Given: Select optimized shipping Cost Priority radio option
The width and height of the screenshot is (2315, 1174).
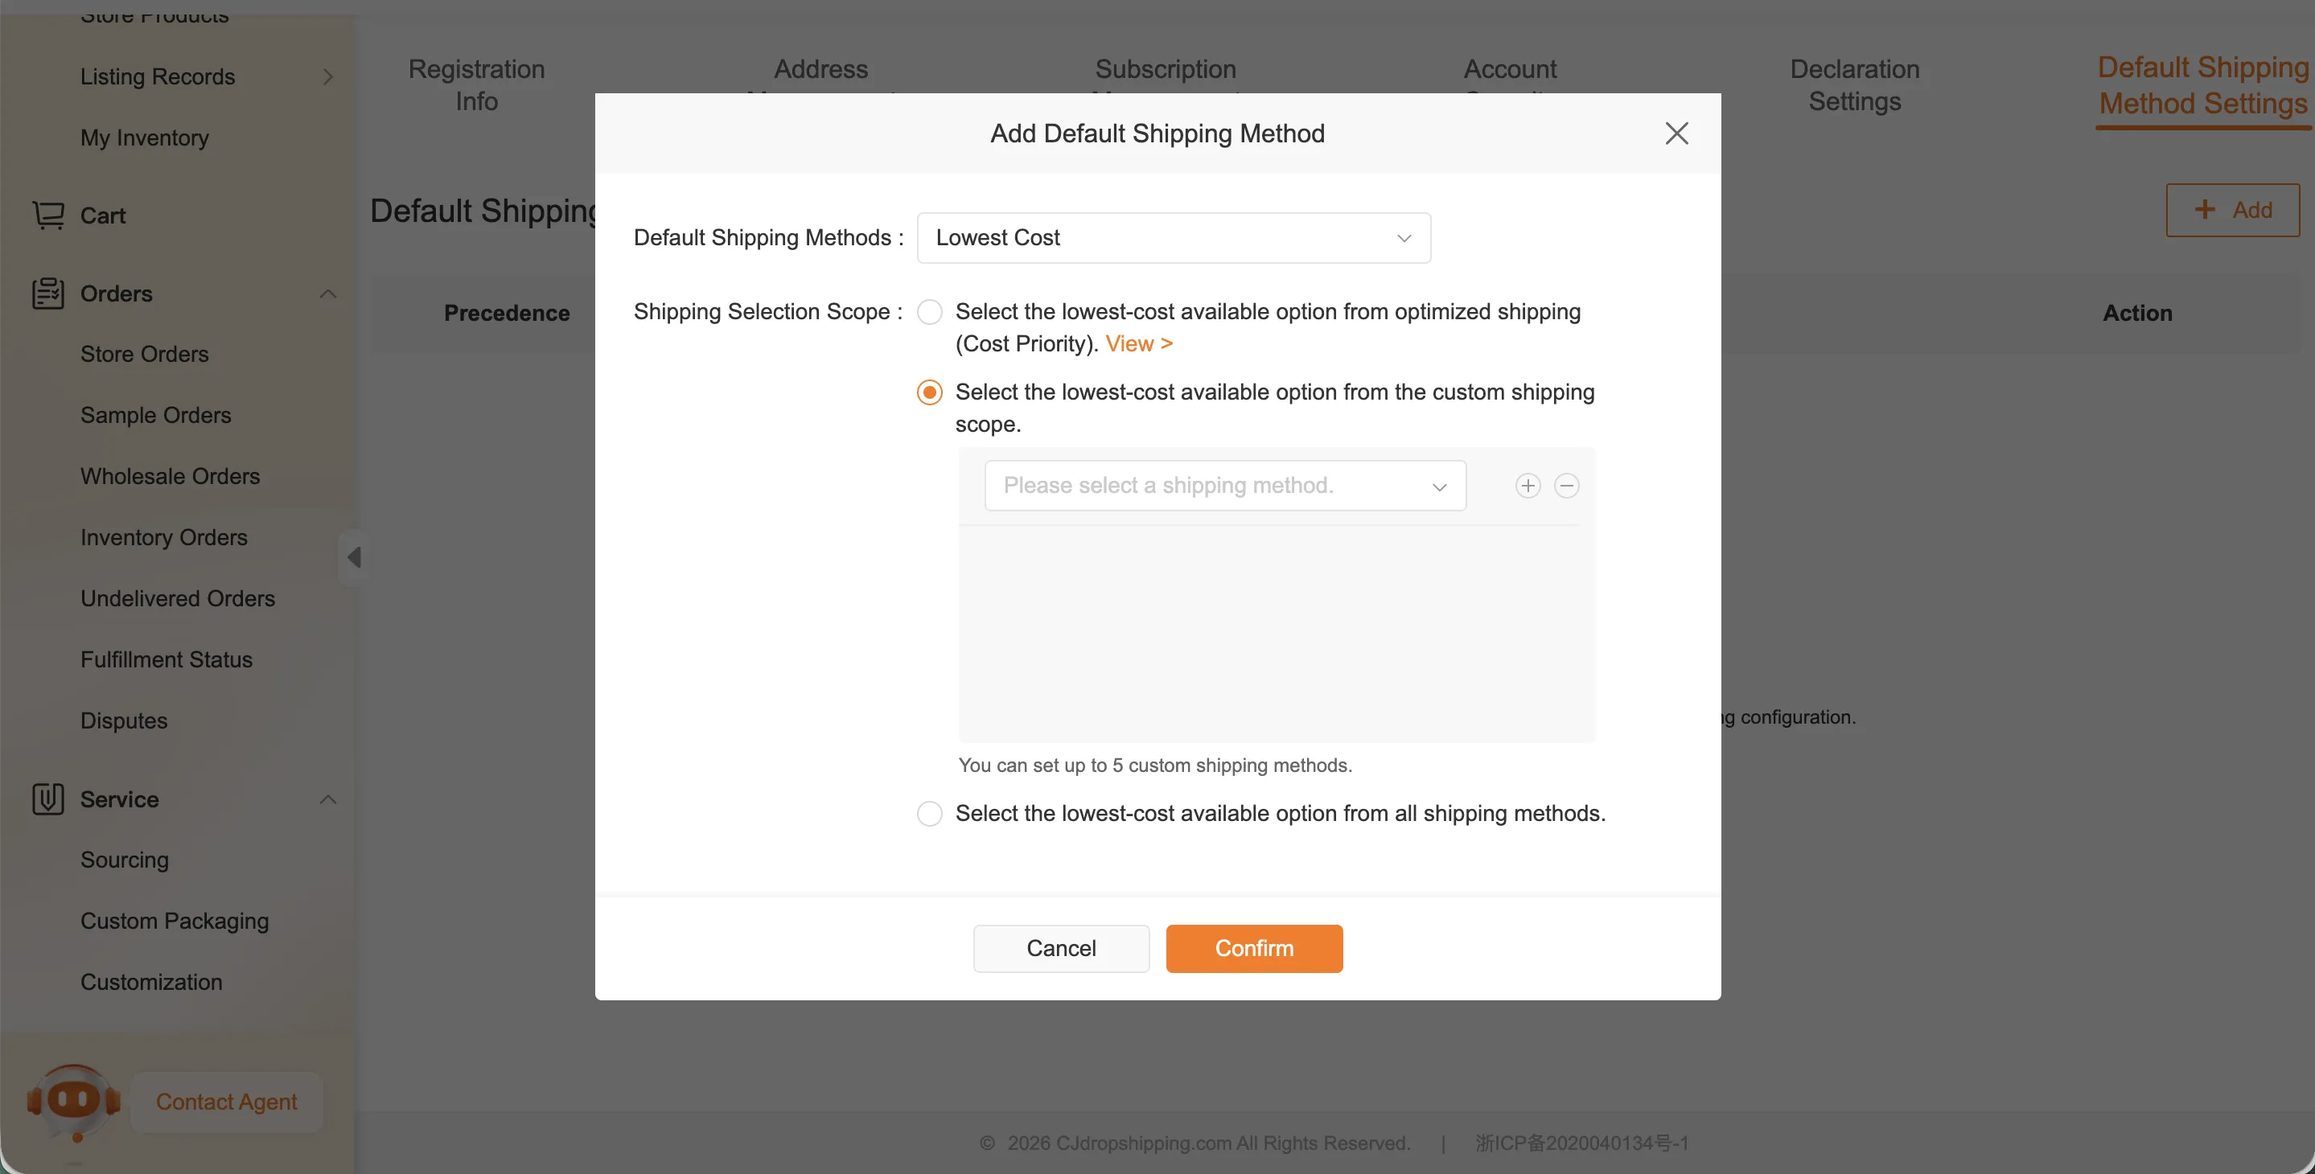Looking at the screenshot, I should [x=929, y=313].
